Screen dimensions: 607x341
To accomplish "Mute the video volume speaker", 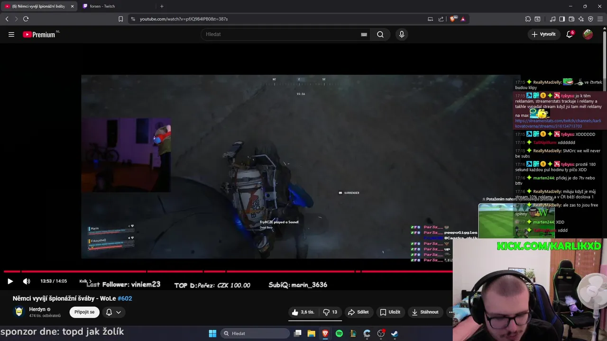I will [x=27, y=281].
